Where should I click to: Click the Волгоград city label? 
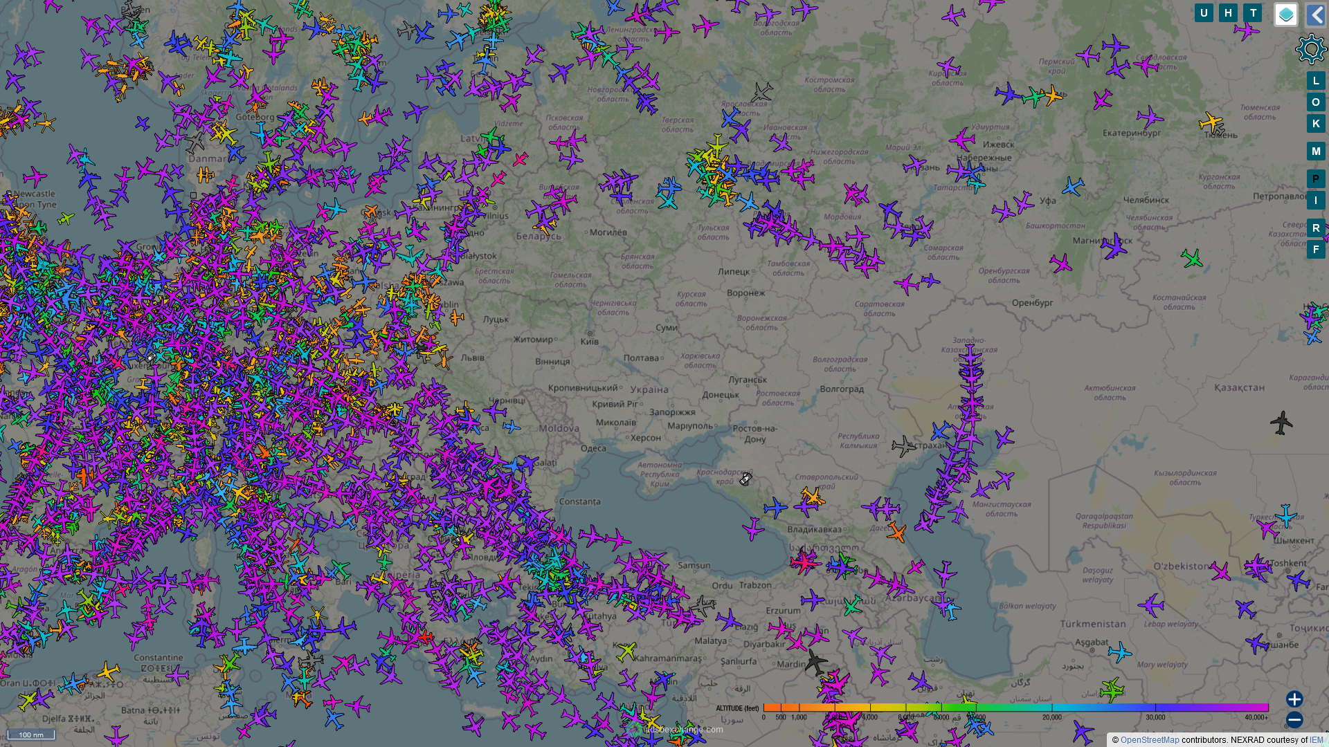[842, 389]
